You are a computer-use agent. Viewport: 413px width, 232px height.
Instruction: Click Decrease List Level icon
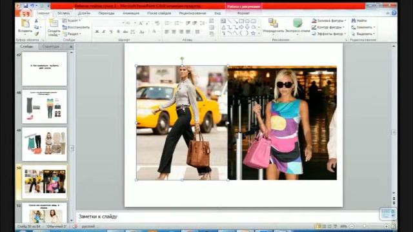click(x=188, y=23)
